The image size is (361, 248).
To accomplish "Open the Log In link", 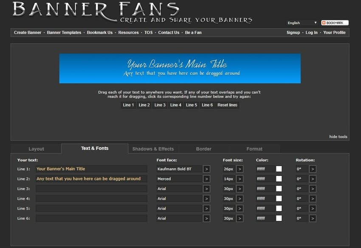I will click(311, 33).
